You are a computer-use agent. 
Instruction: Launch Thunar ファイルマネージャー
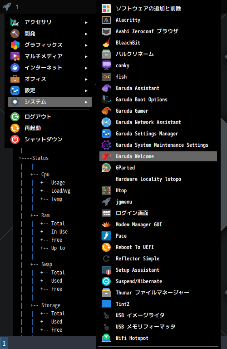158,293
